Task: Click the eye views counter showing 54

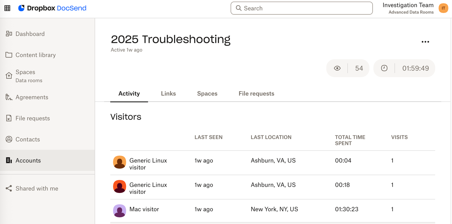Action: click(x=347, y=68)
